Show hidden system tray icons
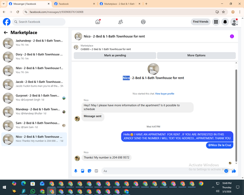Image resolution: width=244 pixels, height=195 pixels. pyautogui.click(x=213, y=187)
